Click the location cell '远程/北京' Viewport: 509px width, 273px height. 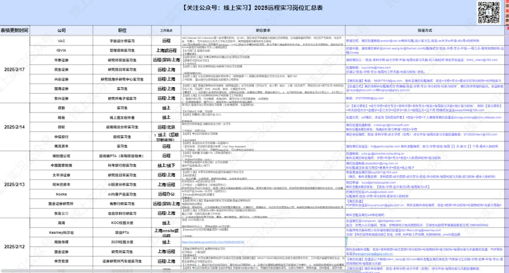[166, 127]
